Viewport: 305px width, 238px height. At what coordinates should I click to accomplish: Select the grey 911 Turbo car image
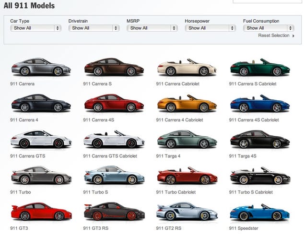point(41,175)
